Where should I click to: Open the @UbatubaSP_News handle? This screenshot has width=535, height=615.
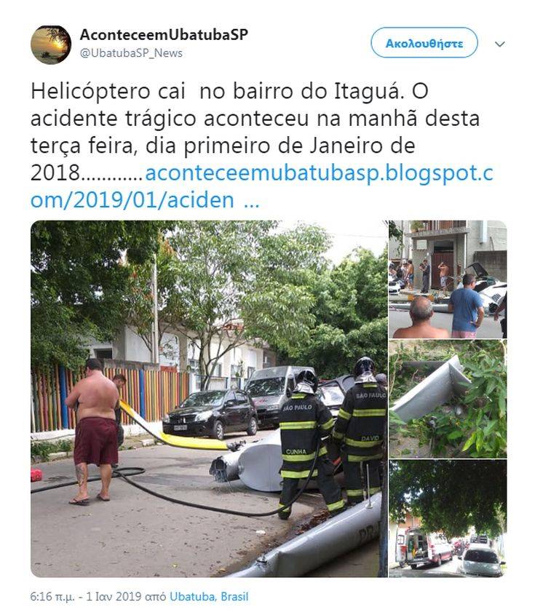(132, 53)
